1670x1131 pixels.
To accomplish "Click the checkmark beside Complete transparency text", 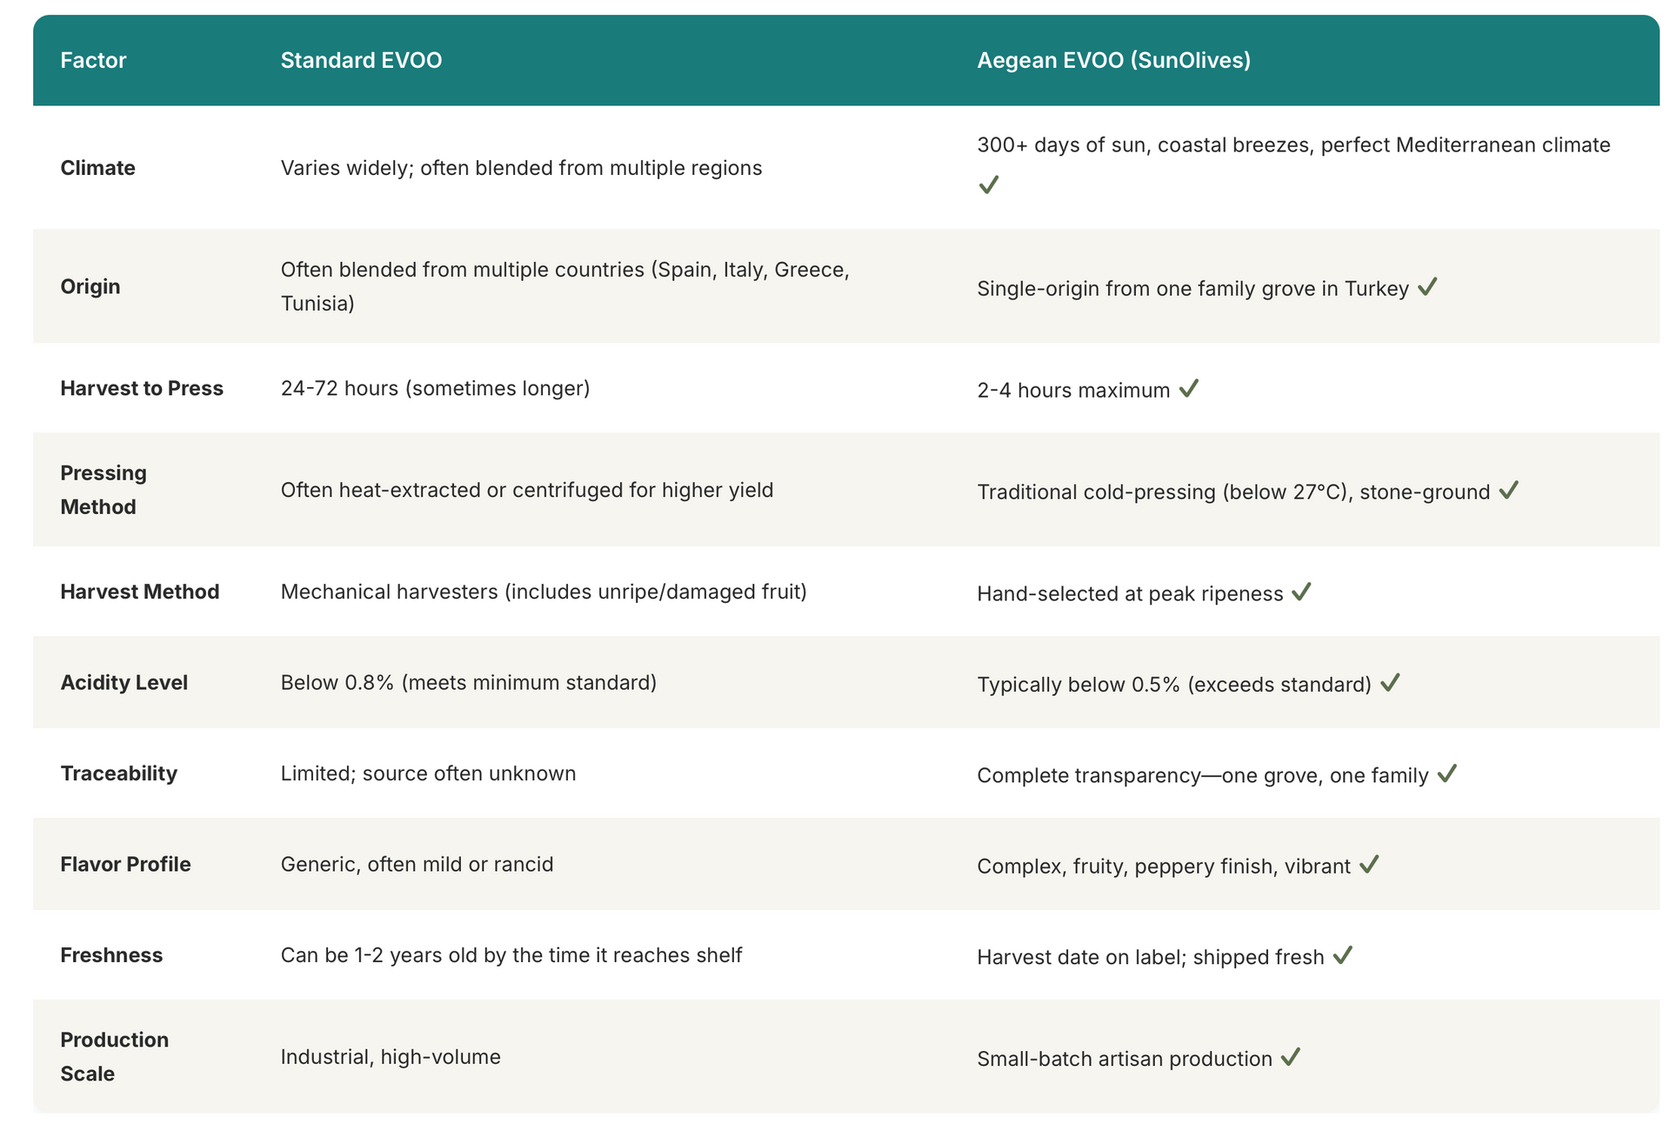I will (1447, 774).
